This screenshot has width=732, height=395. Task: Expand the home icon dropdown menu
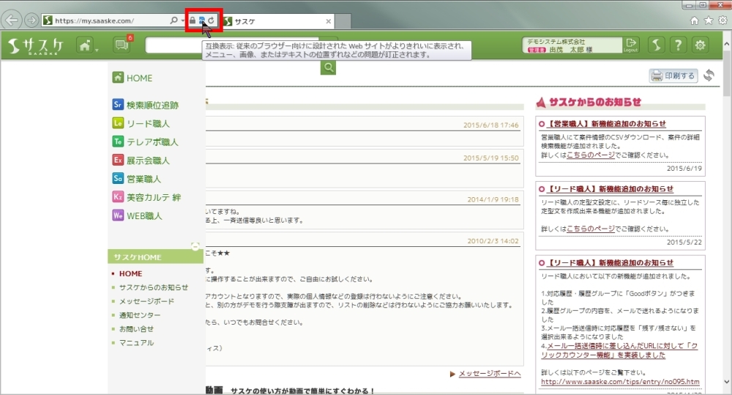click(88, 46)
